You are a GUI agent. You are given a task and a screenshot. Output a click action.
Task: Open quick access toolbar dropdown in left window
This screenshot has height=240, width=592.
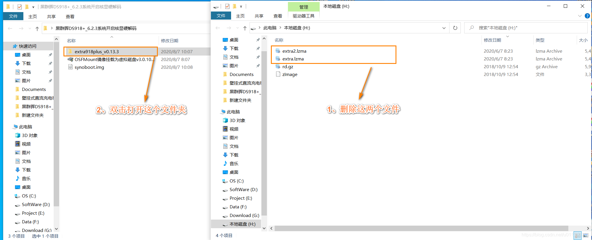coord(33,7)
